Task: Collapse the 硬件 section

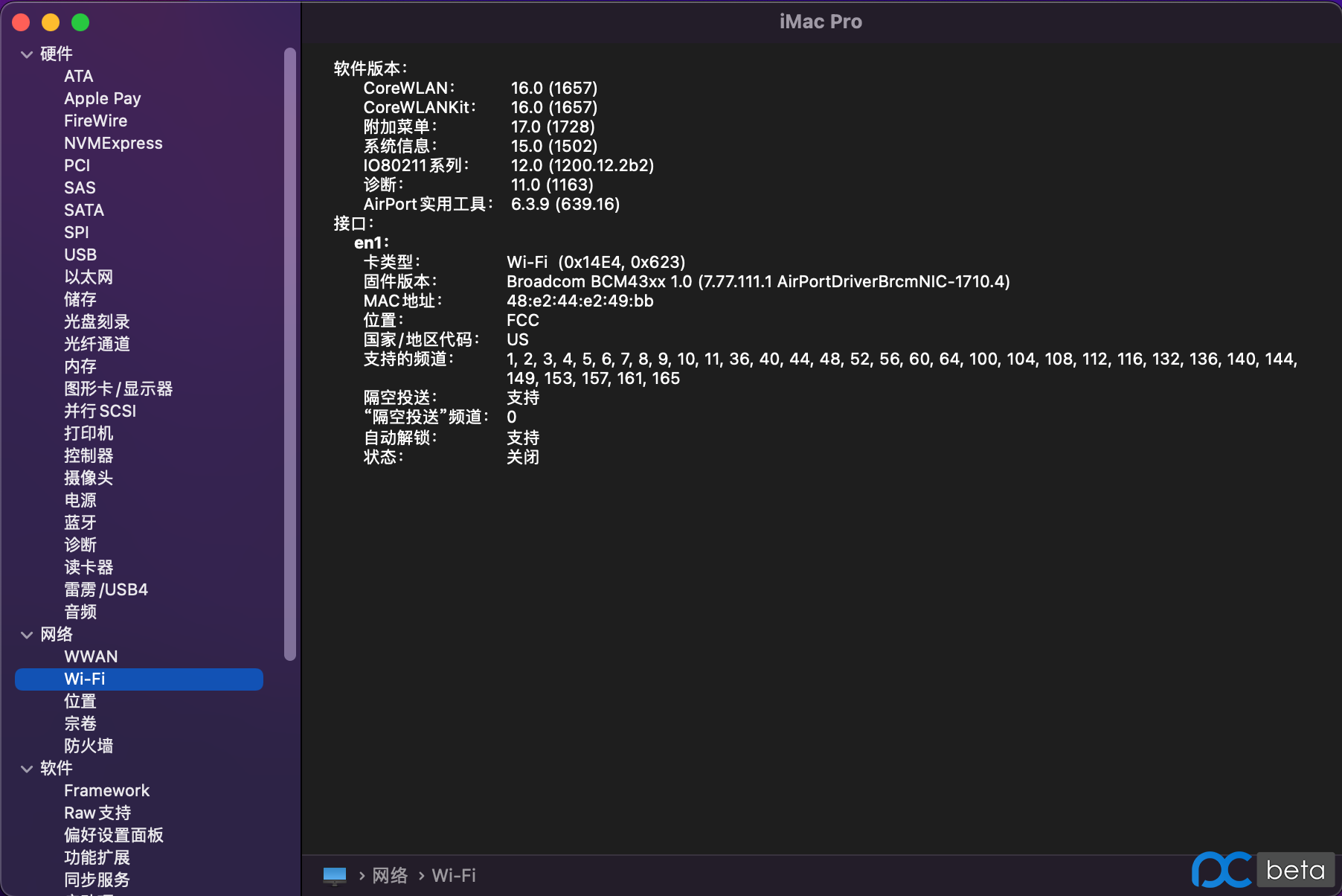Action: [x=27, y=54]
